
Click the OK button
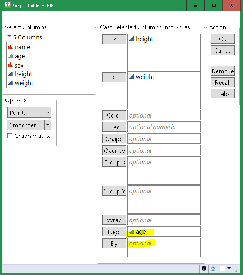pos(223,39)
